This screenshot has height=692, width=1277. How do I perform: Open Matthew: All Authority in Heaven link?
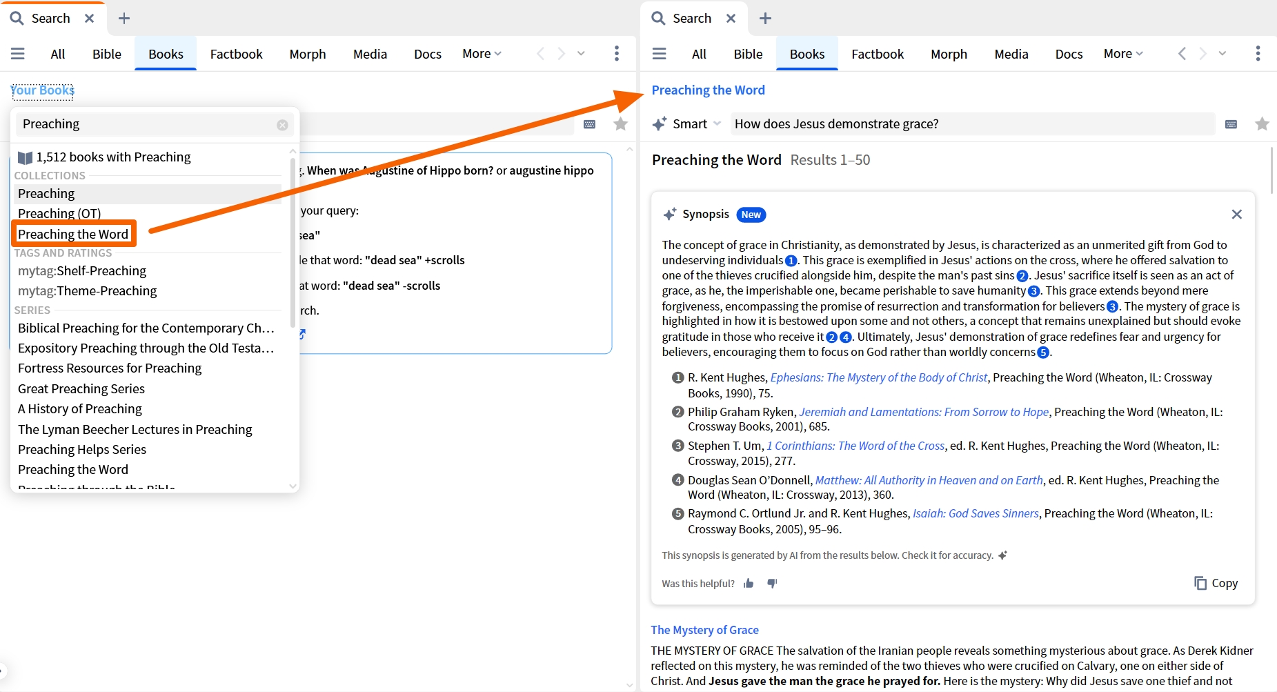point(929,480)
